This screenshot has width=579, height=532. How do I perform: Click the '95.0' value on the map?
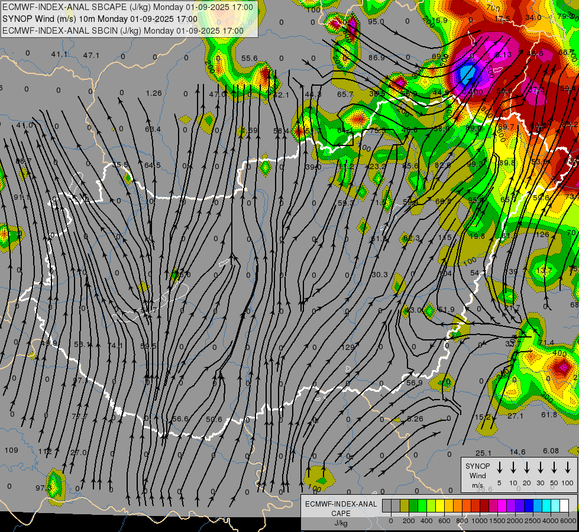[x=376, y=21]
